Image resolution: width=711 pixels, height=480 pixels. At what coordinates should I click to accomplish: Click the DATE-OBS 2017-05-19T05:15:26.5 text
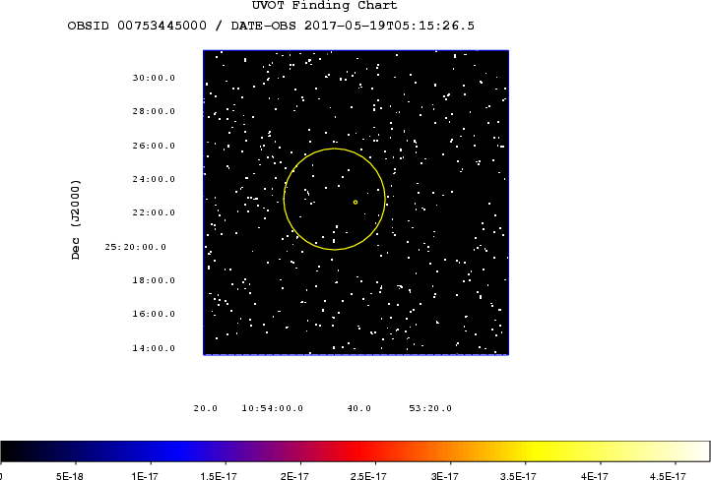(353, 26)
